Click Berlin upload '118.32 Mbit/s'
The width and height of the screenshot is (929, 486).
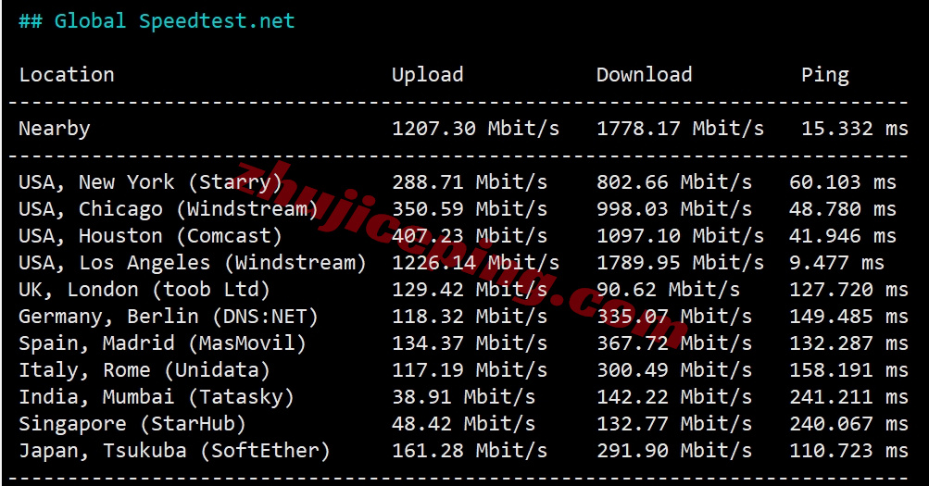[x=470, y=317]
